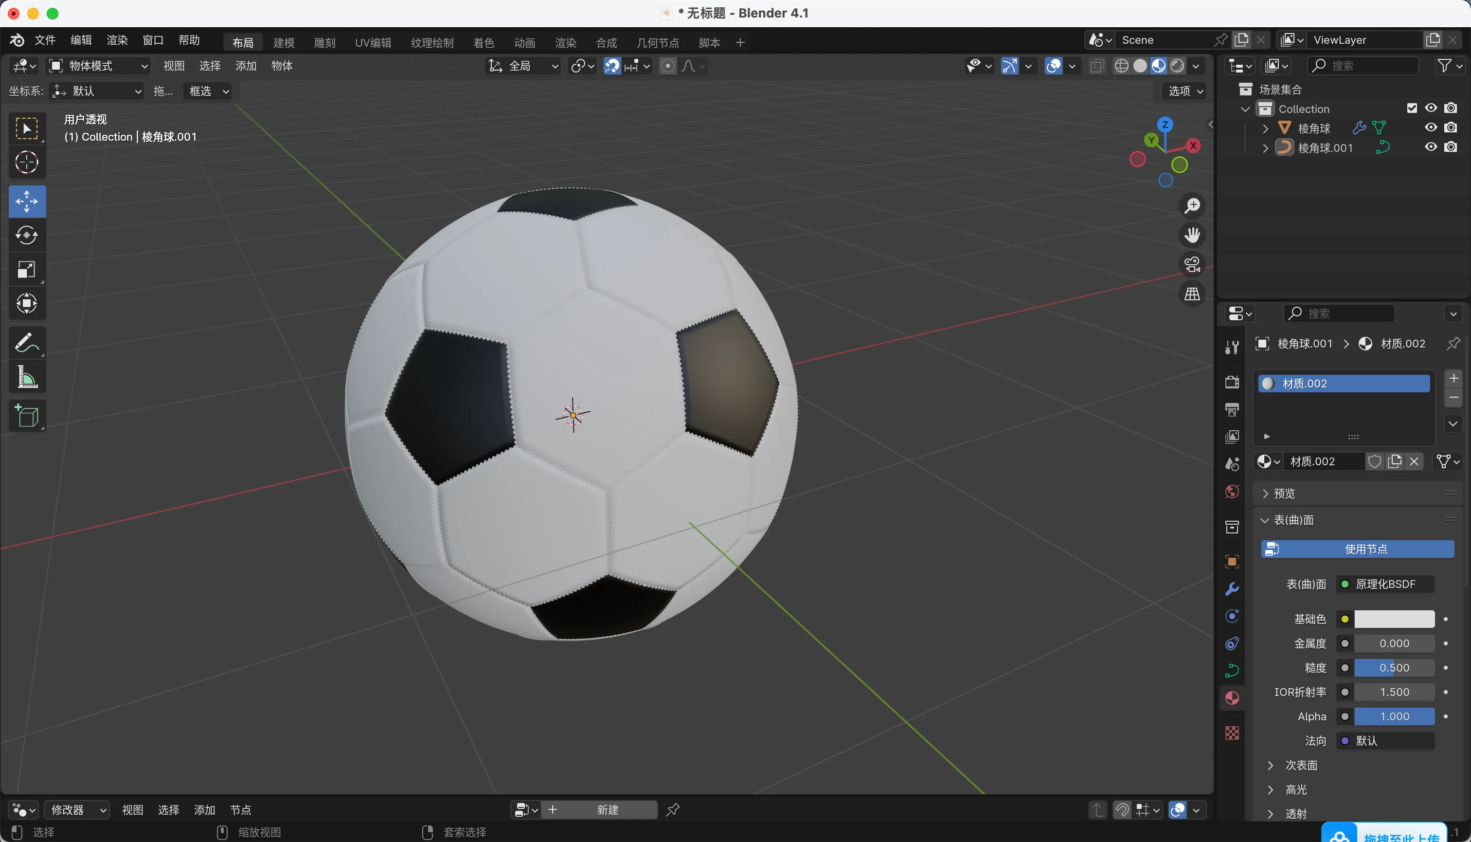The height and width of the screenshot is (842, 1471).
Task: Switch to the UV编辑 workspace tab
Action: 373,43
